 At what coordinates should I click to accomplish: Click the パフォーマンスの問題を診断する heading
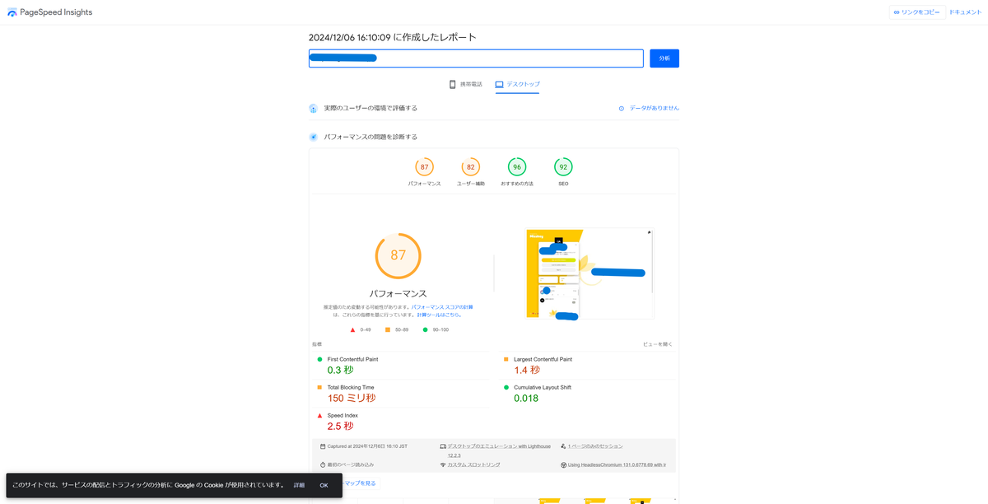click(370, 137)
